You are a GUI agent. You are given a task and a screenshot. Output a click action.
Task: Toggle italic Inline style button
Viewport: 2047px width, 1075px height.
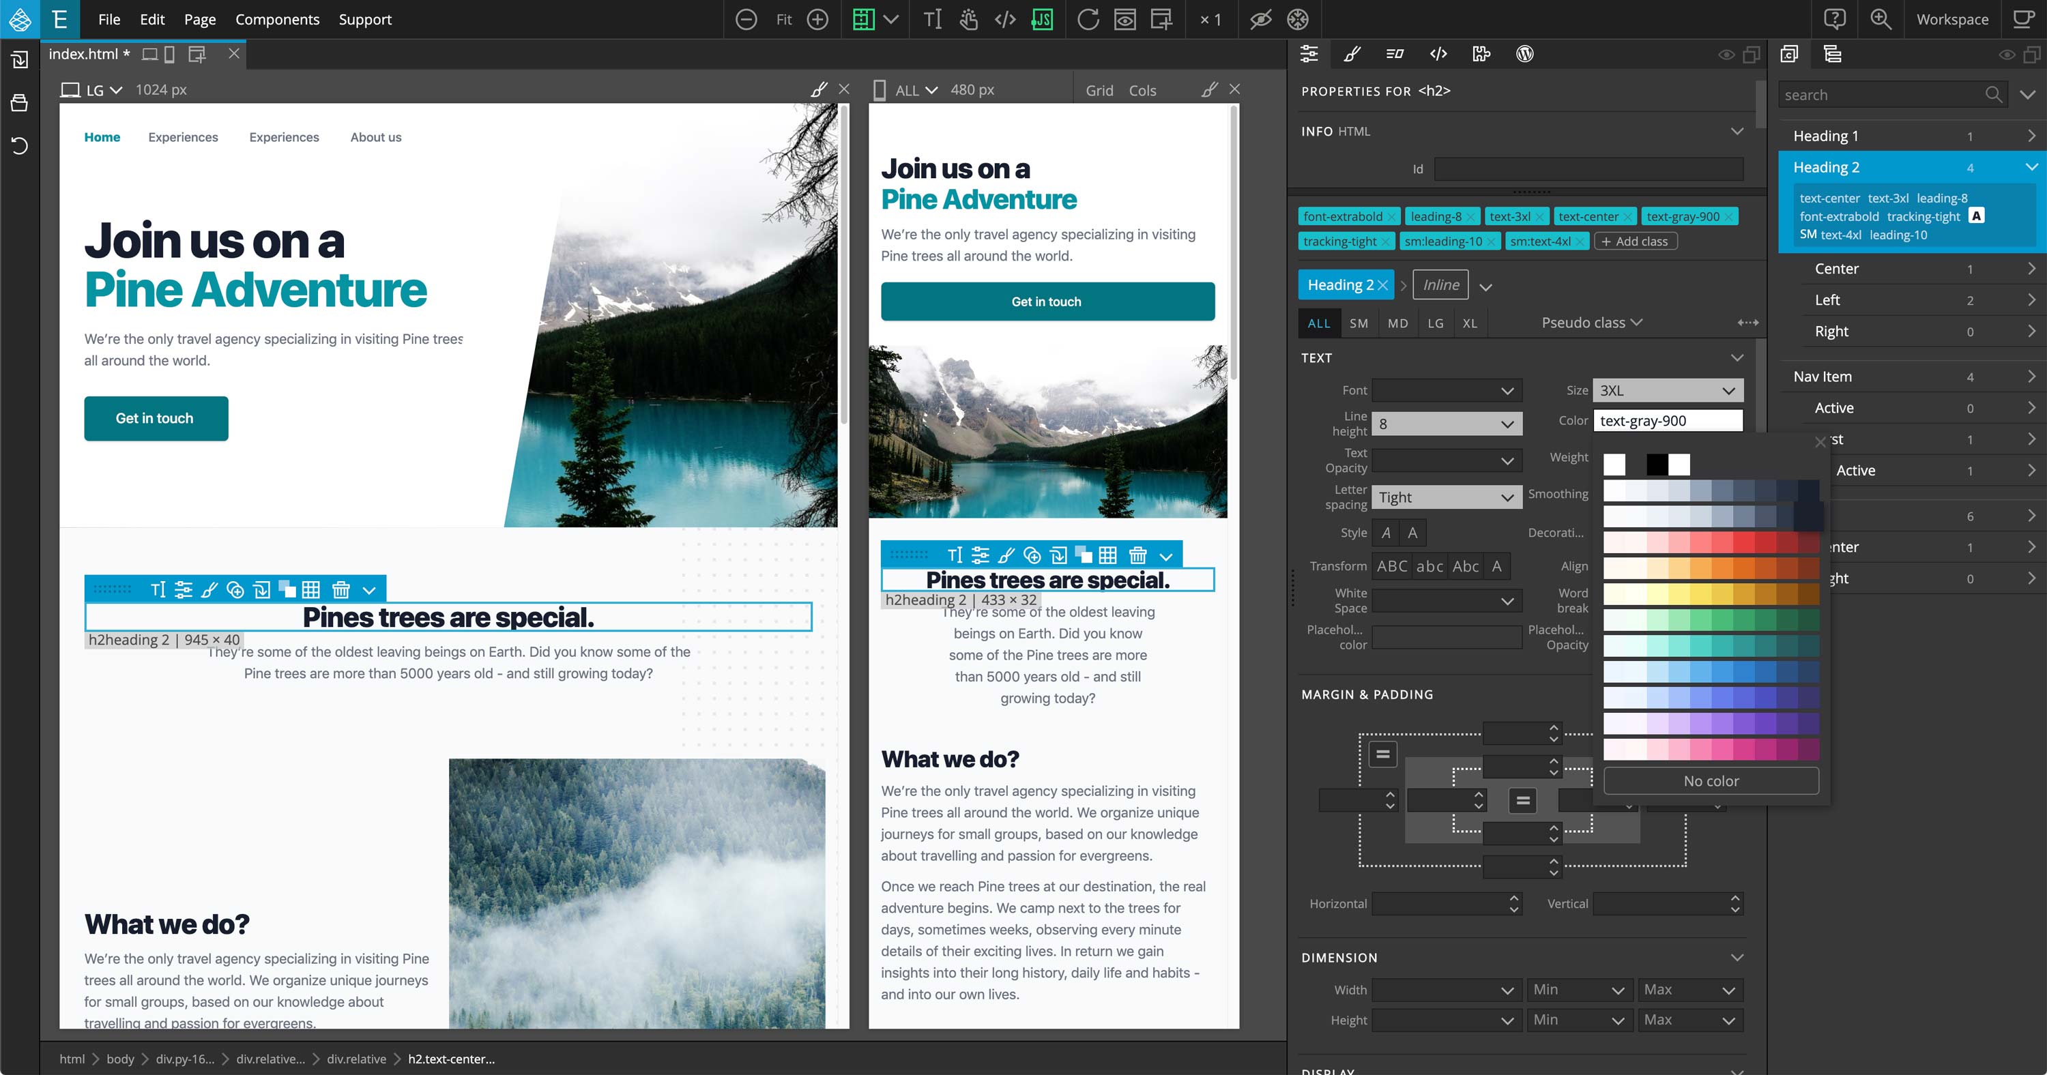(1440, 284)
